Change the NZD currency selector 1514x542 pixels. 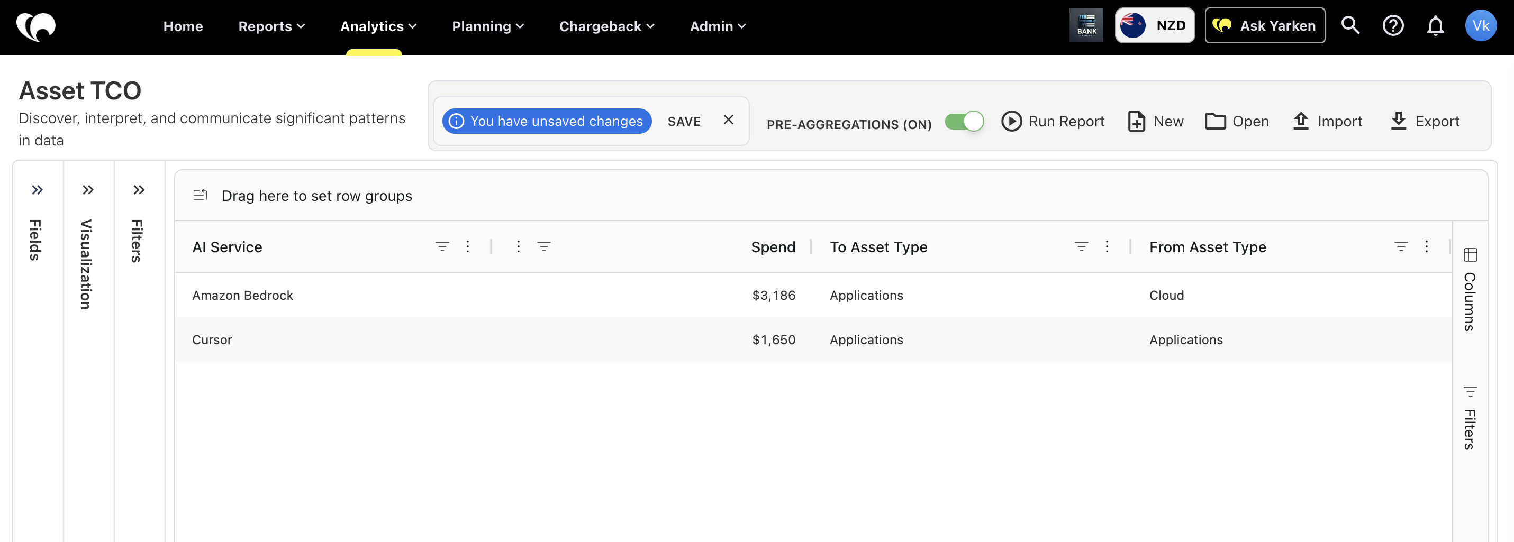(x=1154, y=25)
